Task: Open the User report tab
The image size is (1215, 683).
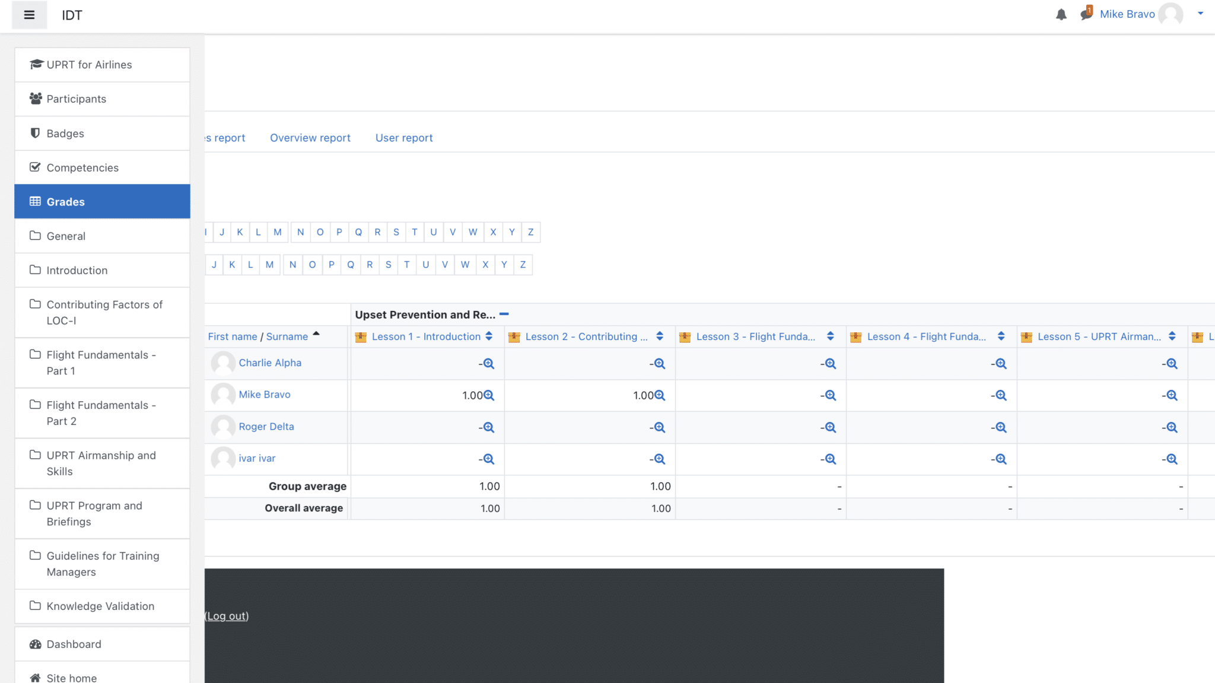Action: click(x=403, y=137)
